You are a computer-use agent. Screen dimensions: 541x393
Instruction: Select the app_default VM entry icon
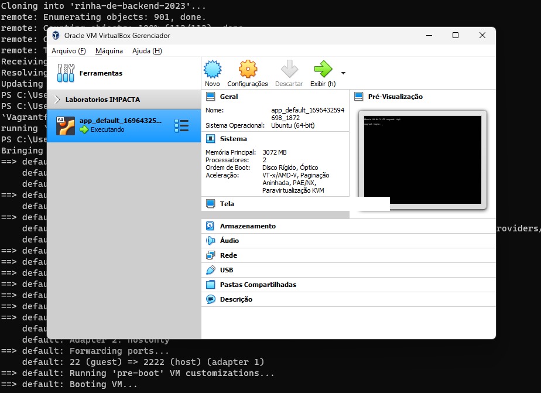tap(66, 125)
